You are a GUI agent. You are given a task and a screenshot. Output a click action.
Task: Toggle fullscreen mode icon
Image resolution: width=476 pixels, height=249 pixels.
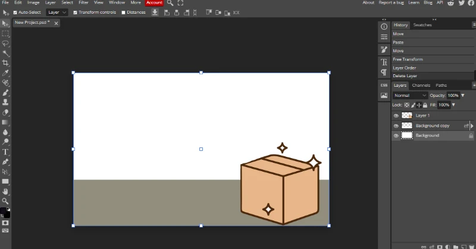pyautogui.click(x=180, y=3)
